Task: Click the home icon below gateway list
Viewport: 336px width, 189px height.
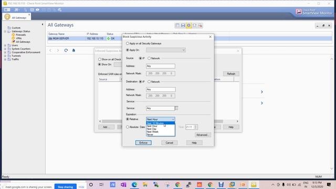Action: click(x=73, y=50)
